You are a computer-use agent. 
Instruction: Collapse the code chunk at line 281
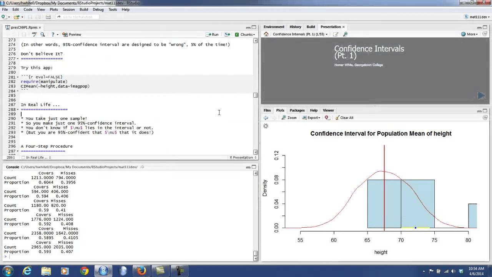[18, 77]
